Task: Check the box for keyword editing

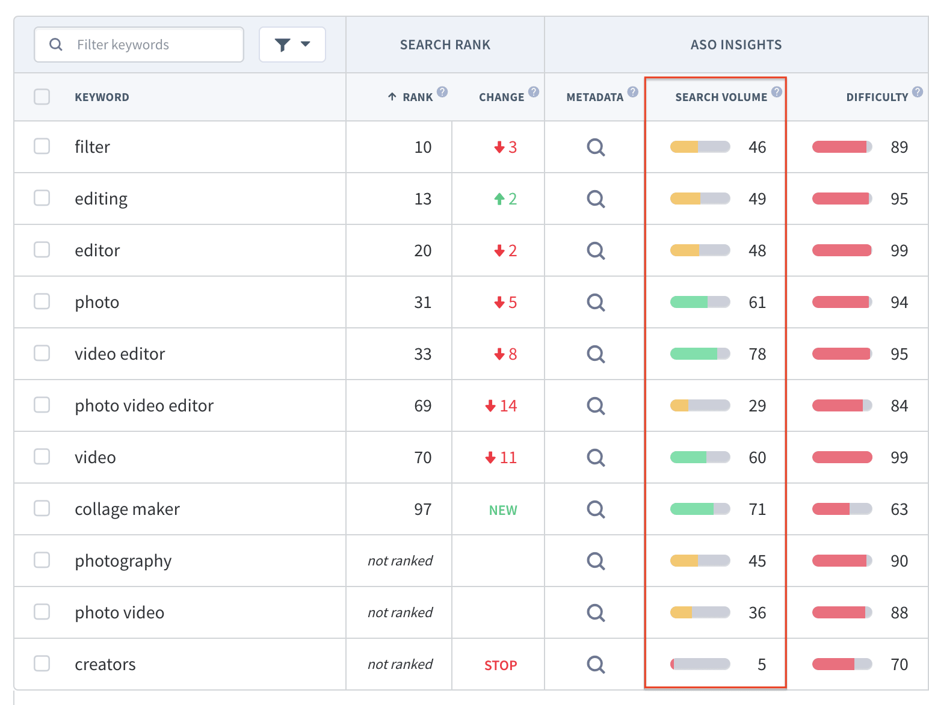Action: pyautogui.click(x=42, y=198)
